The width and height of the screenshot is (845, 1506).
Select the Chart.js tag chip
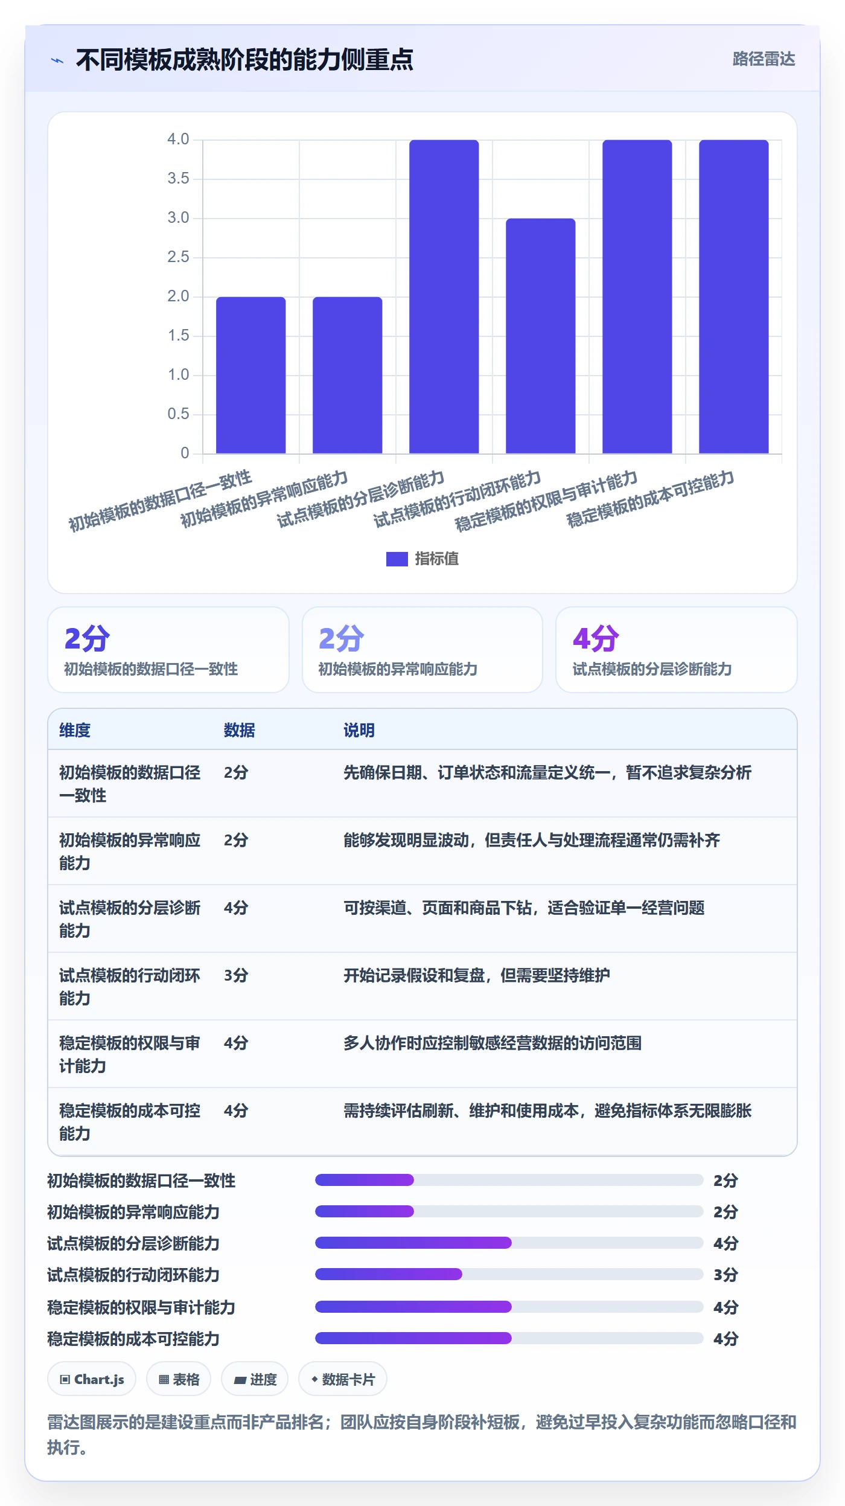coord(92,1379)
